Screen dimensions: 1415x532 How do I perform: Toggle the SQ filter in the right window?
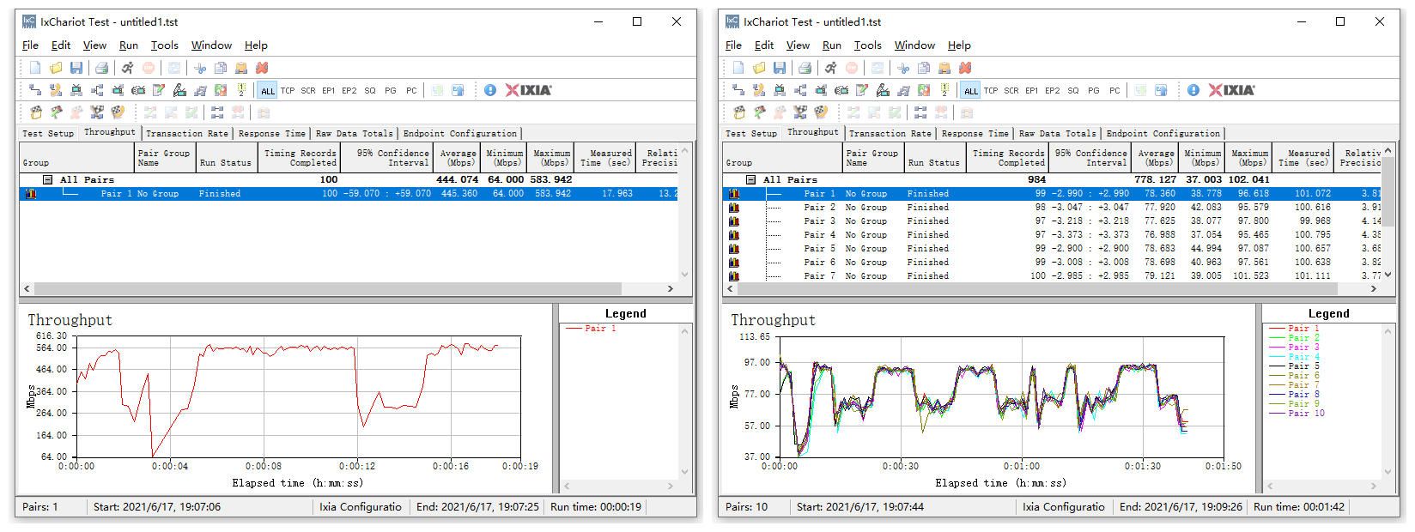click(x=1073, y=90)
